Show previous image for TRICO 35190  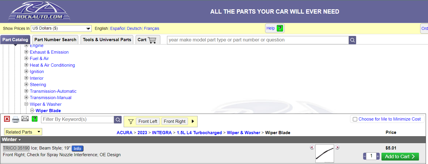pos(312,147)
